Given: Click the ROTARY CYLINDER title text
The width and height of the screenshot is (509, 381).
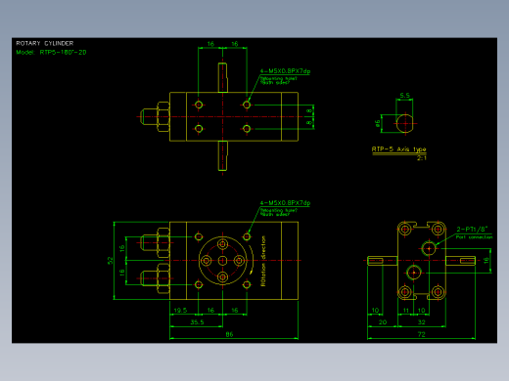Looking at the screenshot, I should point(45,43).
